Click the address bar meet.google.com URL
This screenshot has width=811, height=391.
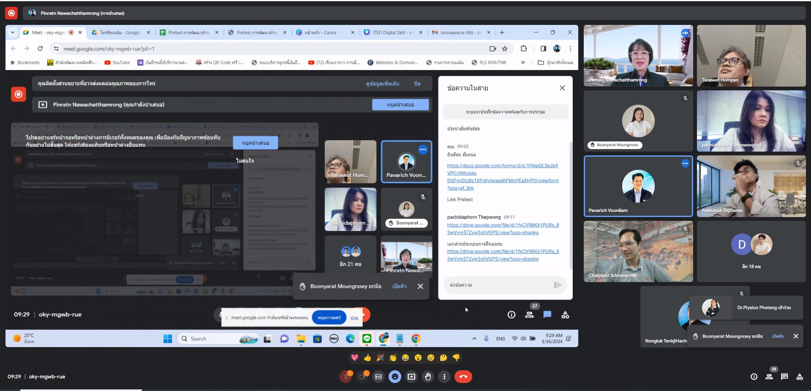(x=109, y=49)
